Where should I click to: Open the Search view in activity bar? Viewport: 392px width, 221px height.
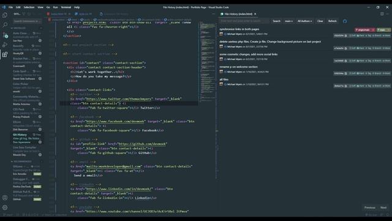5,25
